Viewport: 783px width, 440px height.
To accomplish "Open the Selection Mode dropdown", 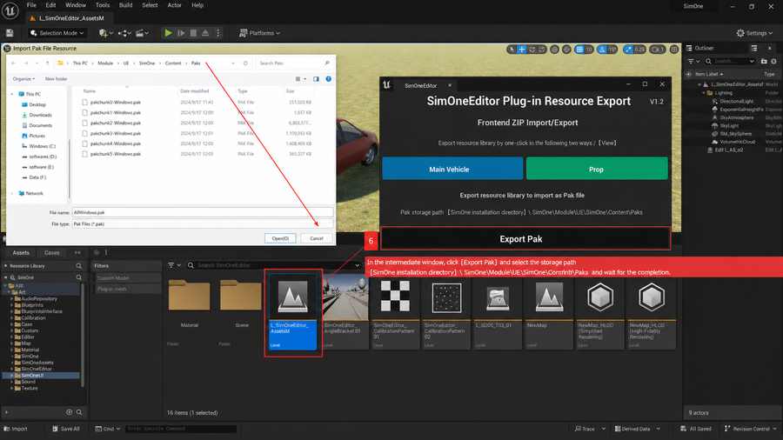I will tap(57, 33).
